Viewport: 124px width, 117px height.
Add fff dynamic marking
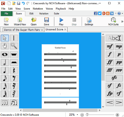[x=110, y=70]
